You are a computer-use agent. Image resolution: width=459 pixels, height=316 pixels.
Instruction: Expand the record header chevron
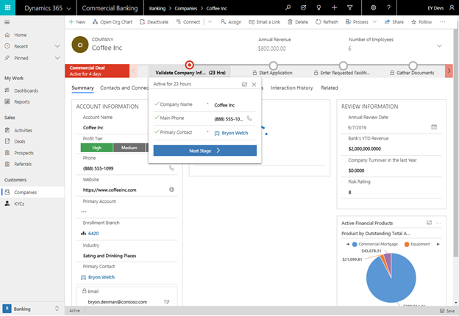coord(438,46)
